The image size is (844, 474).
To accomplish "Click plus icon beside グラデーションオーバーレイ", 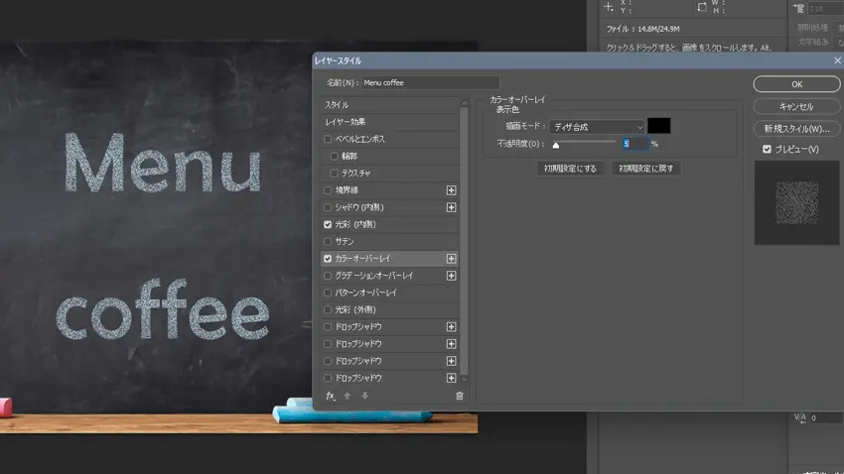I will click(451, 276).
